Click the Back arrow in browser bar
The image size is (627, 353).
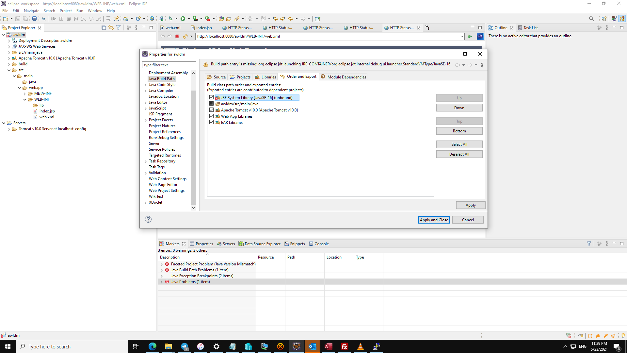pyautogui.click(x=162, y=36)
